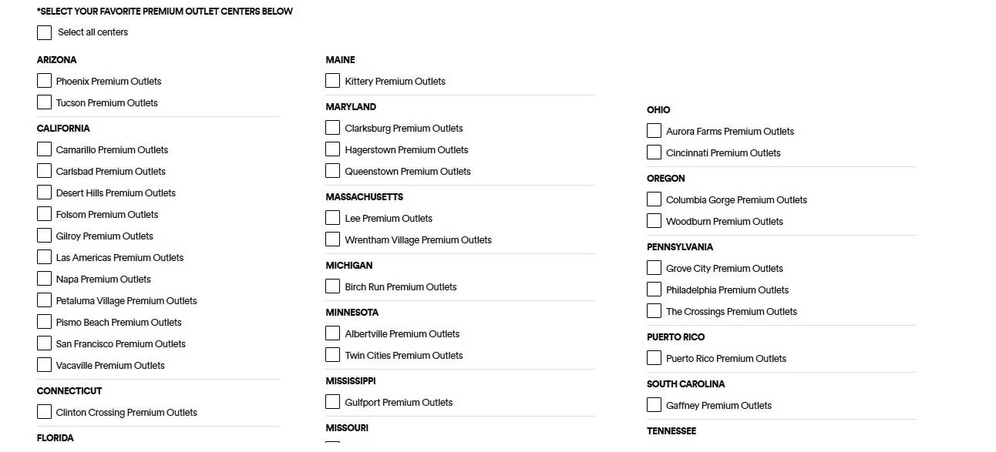Image resolution: width=996 pixels, height=452 pixels.
Task: Tick Columbia Gorge Premium Outlets
Action: coord(654,199)
